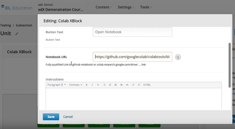
Task: Reset Notebook URL to default value
Action: pyautogui.click(x=178, y=57)
